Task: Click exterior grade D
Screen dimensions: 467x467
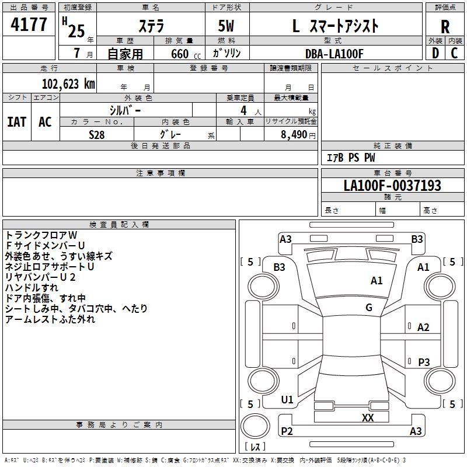Action: pos(435,53)
